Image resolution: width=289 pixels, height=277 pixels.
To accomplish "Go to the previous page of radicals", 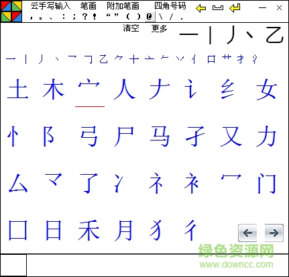I will point(247,233).
